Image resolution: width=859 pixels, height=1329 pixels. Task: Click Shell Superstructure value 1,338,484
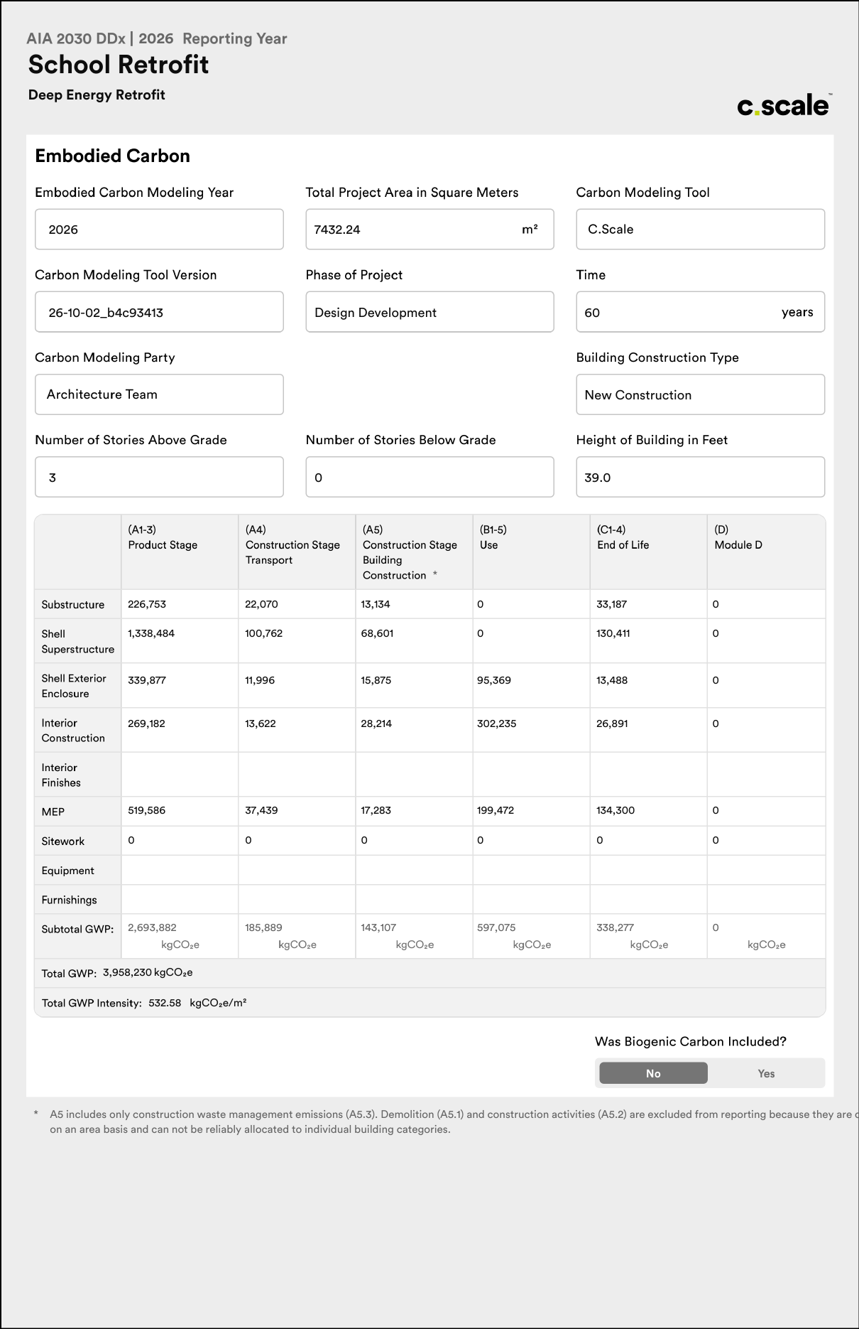[151, 633]
